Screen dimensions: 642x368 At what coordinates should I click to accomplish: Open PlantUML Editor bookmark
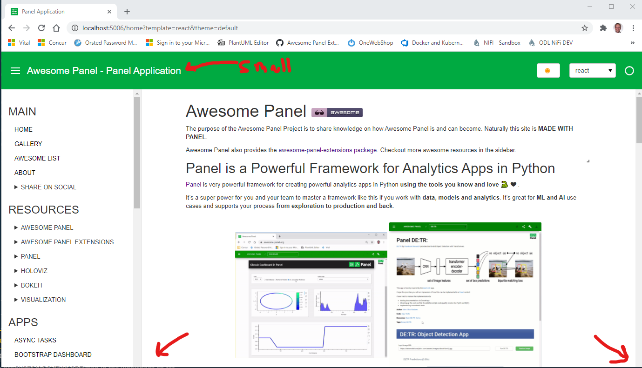[x=243, y=42]
